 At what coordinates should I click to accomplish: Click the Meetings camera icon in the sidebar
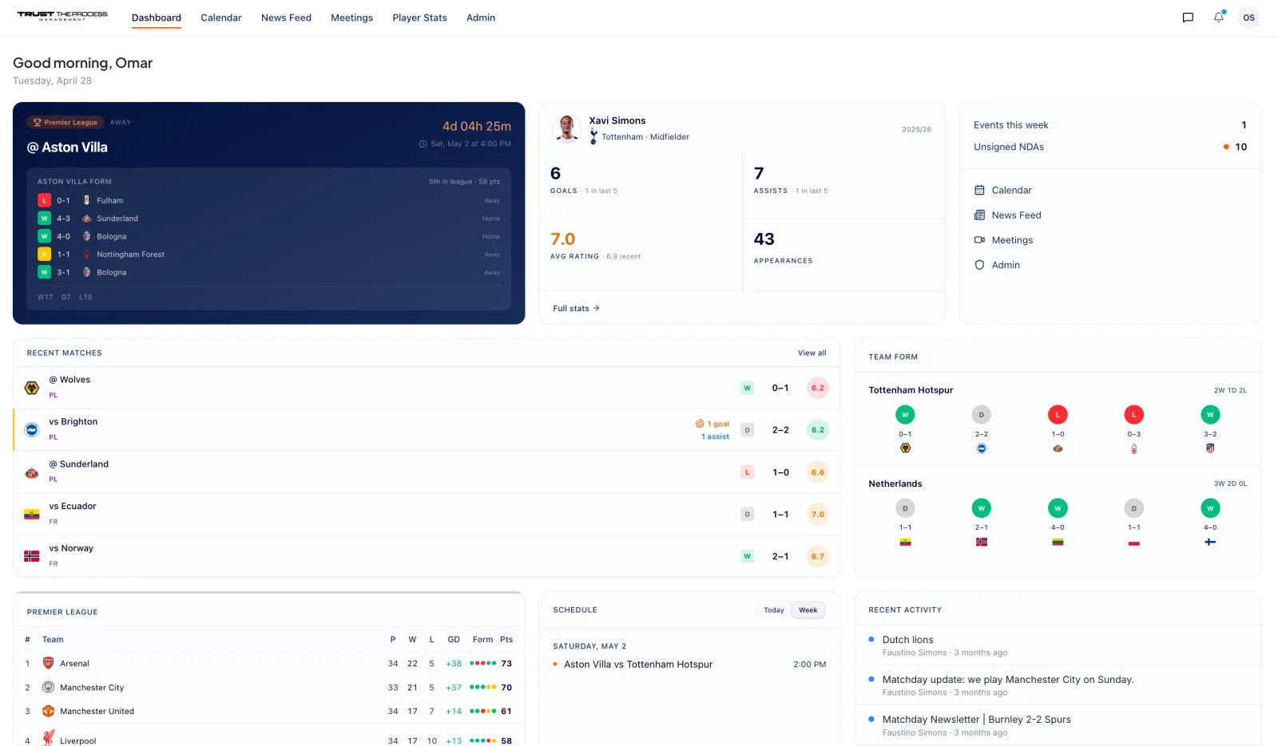[x=979, y=240]
